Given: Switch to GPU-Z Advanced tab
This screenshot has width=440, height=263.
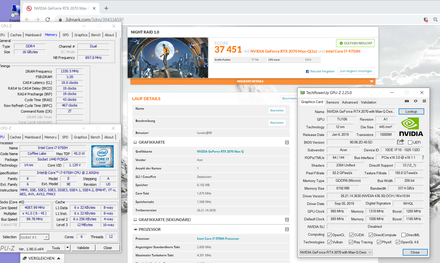Looking at the screenshot, I should (x=350, y=102).
